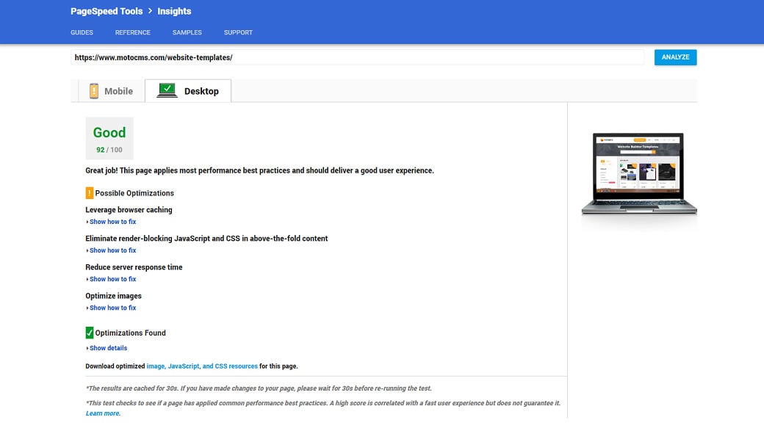This screenshot has width=764, height=442.
Task: Click the green desktop monitor icon
Action: click(167, 90)
